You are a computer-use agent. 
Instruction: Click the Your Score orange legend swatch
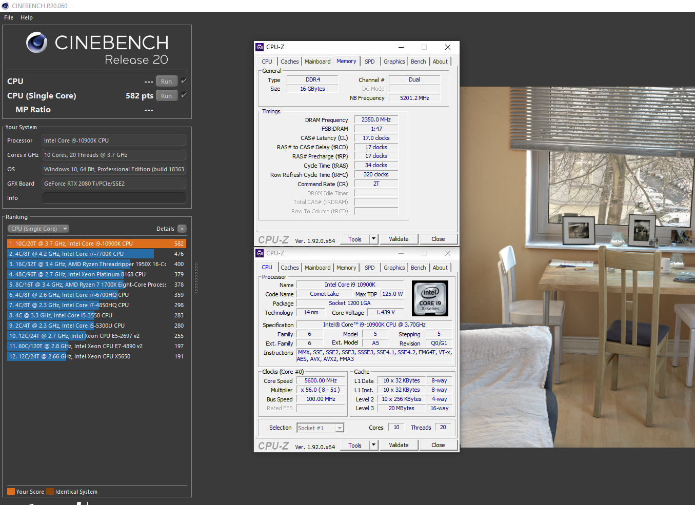(11, 491)
